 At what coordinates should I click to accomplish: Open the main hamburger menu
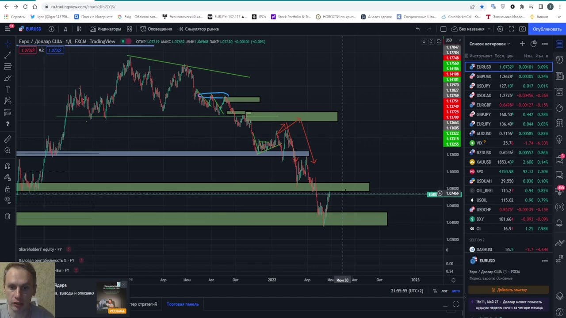pos(8,29)
